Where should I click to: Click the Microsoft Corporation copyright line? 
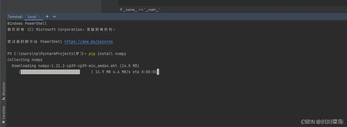coord(62,29)
